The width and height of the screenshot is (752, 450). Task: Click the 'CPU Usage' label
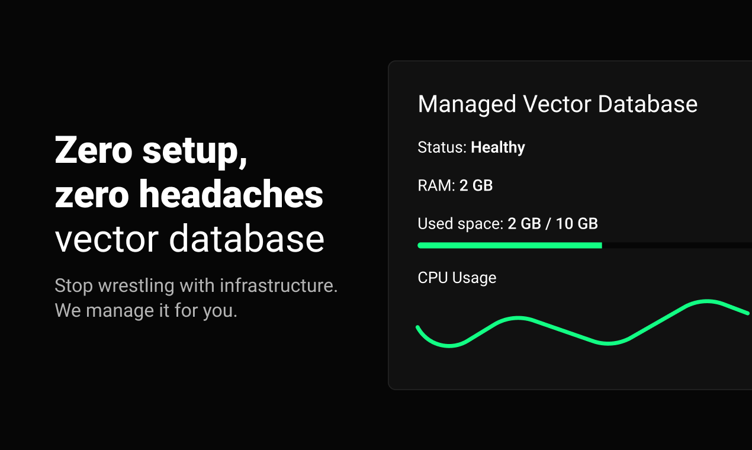click(x=457, y=278)
